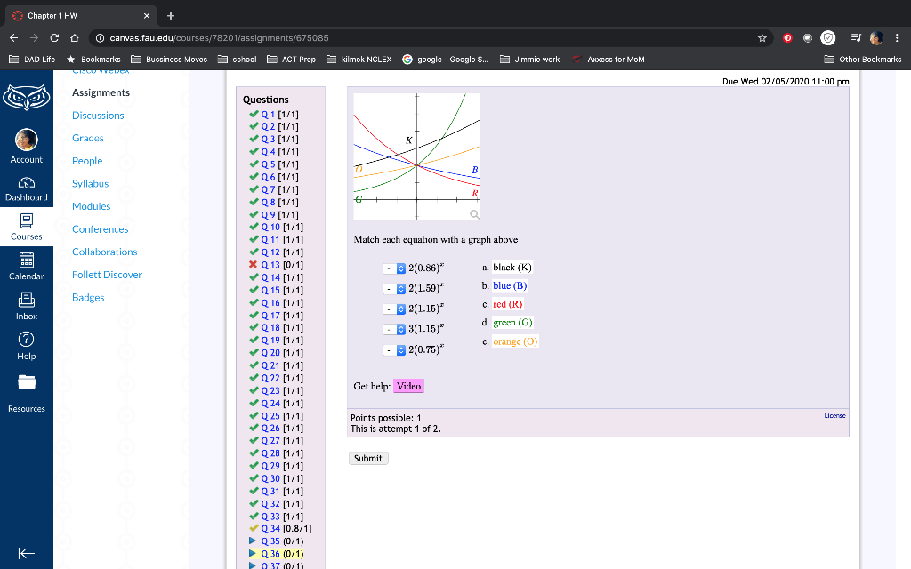This screenshot has width=911, height=569.
Task: Open the Canvas Inbox
Action: click(x=26, y=306)
